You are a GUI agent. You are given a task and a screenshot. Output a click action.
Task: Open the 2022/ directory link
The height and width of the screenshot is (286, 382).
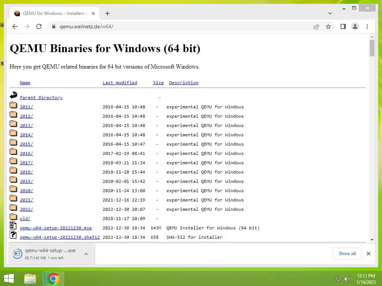tap(26, 209)
